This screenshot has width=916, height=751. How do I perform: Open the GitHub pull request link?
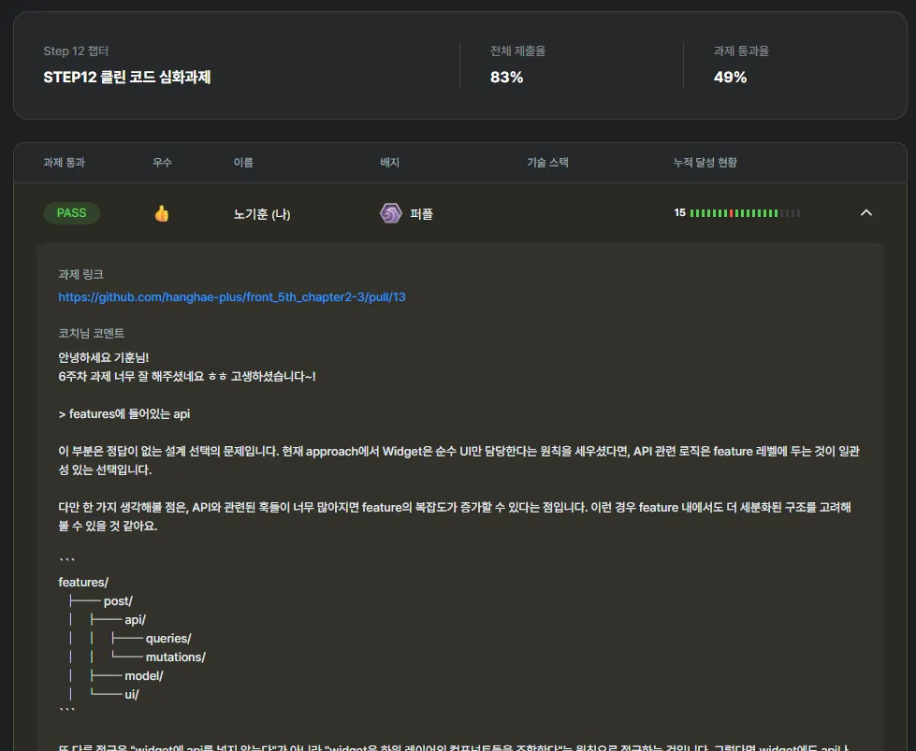point(232,297)
